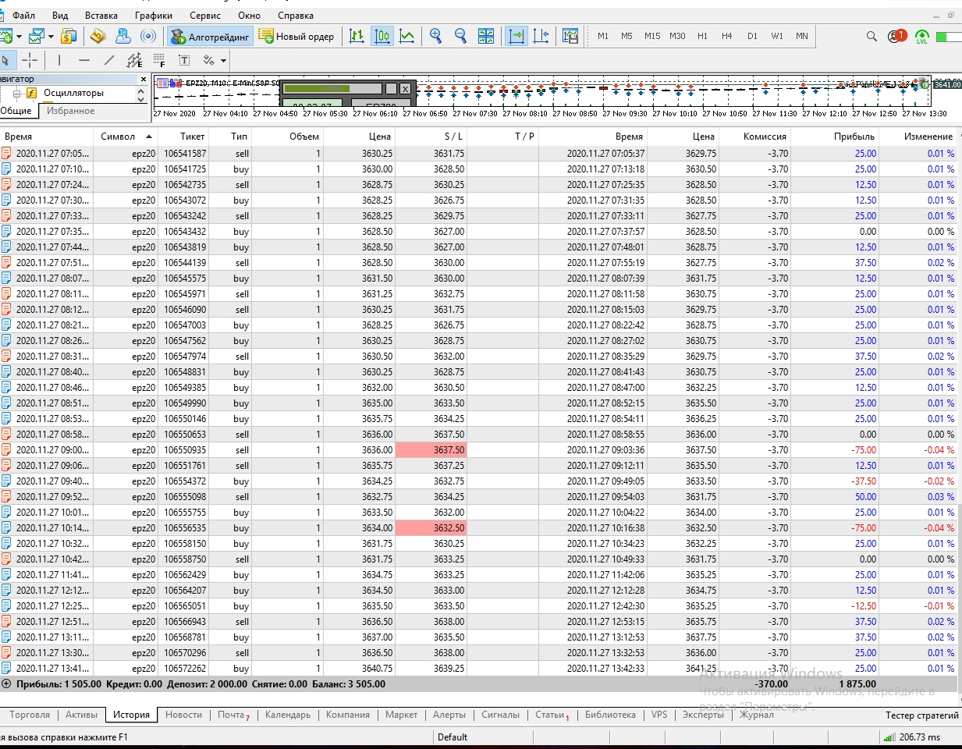Viewport: 962px width, 749px height.
Task: Toggle the chart shift button
Action: 541,36
